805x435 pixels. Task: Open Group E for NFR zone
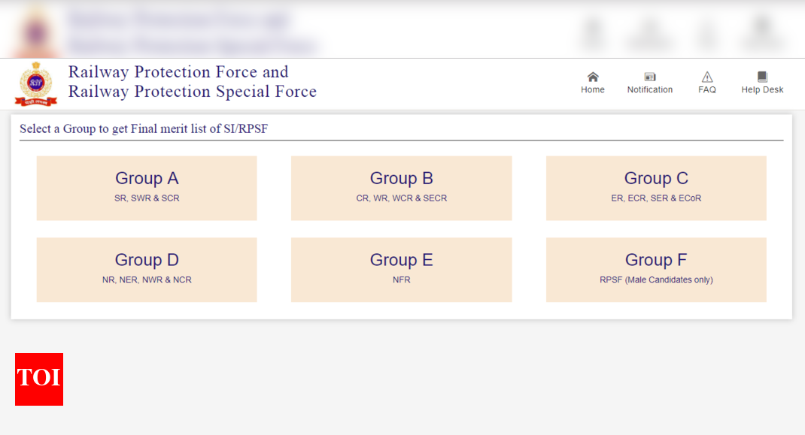click(401, 269)
